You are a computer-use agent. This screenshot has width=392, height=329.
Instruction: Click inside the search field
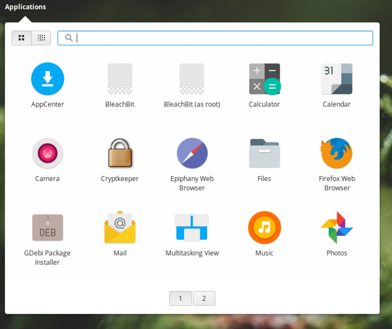click(x=216, y=38)
